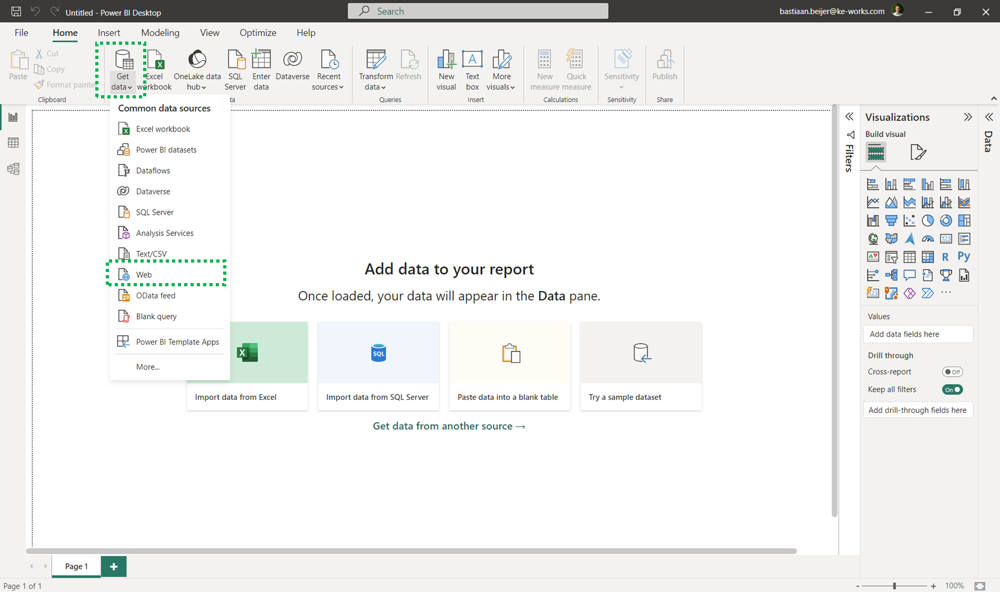Turn on the Cross-report toggle
This screenshot has height=592, width=1000.
click(x=952, y=372)
